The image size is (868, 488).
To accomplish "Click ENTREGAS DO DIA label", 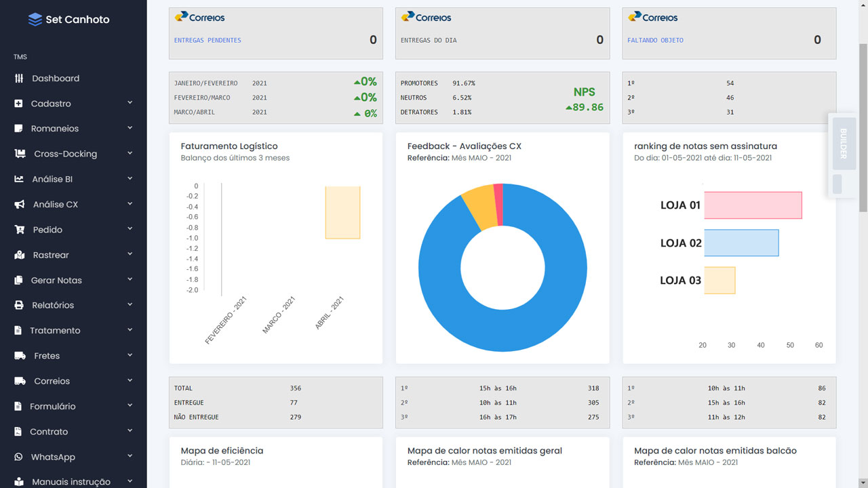I will pyautogui.click(x=429, y=41).
